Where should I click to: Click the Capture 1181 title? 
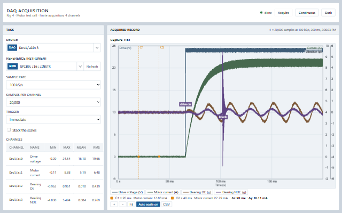click(120, 40)
